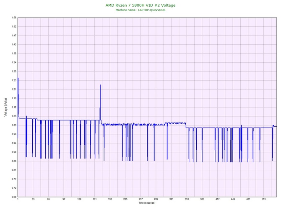Screen dimensions: 281x210
Task: Click the 97 seconds x-axis tick label
Action: point(64,199)
